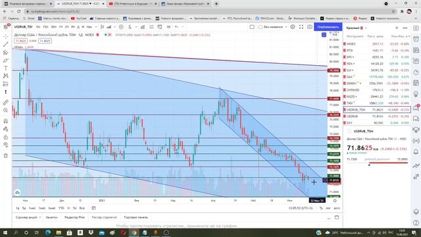Open the chart patterns tool
Viewport: 421px width, 237px height.
6,76
